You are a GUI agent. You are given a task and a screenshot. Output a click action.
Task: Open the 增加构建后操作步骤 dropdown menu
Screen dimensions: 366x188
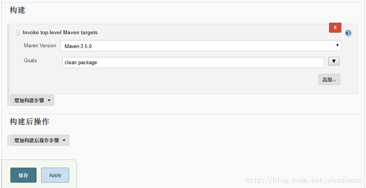point(39,140)
